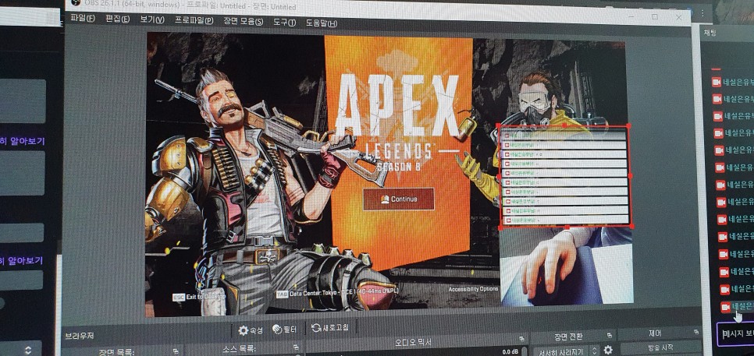754x356 pixels.
Task: Click the 채팅 panel header
Action: point(710,33)
